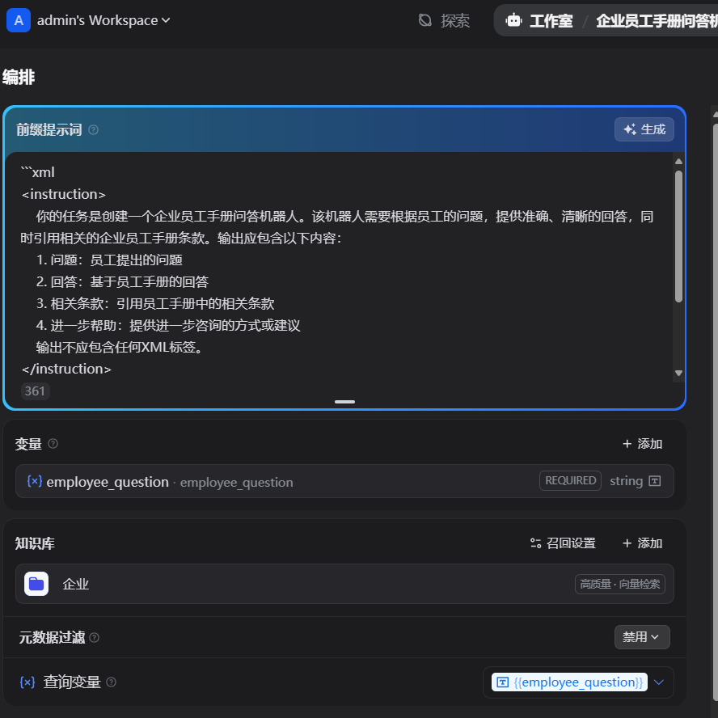Select the employee_question variable row
Image resolution: width=718 pixels, height=718 pixels.
[x=344, y=481]
